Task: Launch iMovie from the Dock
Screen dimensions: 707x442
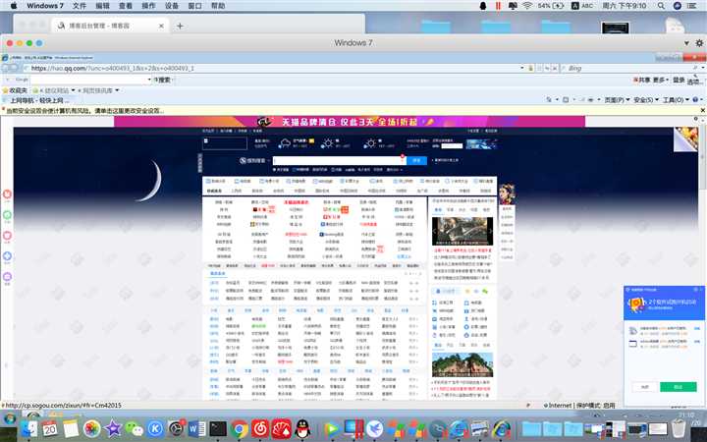Action: (x=113, y=428)
